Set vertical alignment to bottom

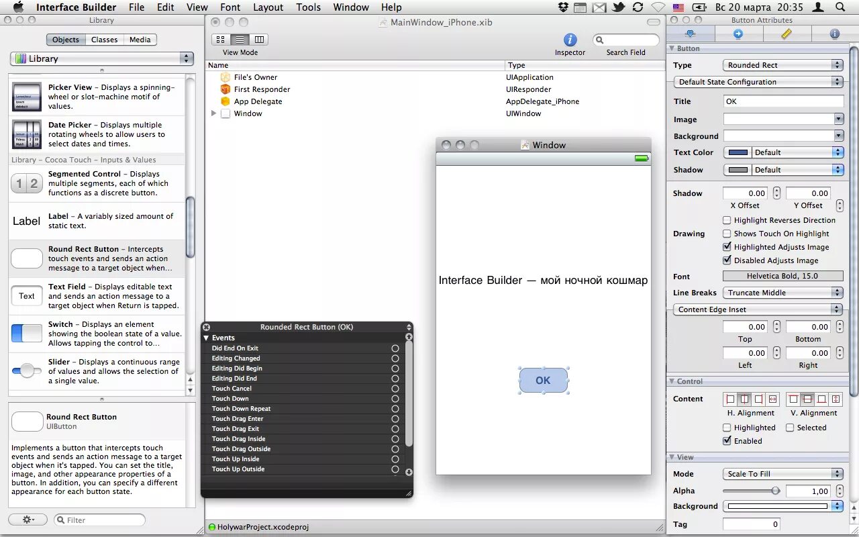click(x=821, y=399)
